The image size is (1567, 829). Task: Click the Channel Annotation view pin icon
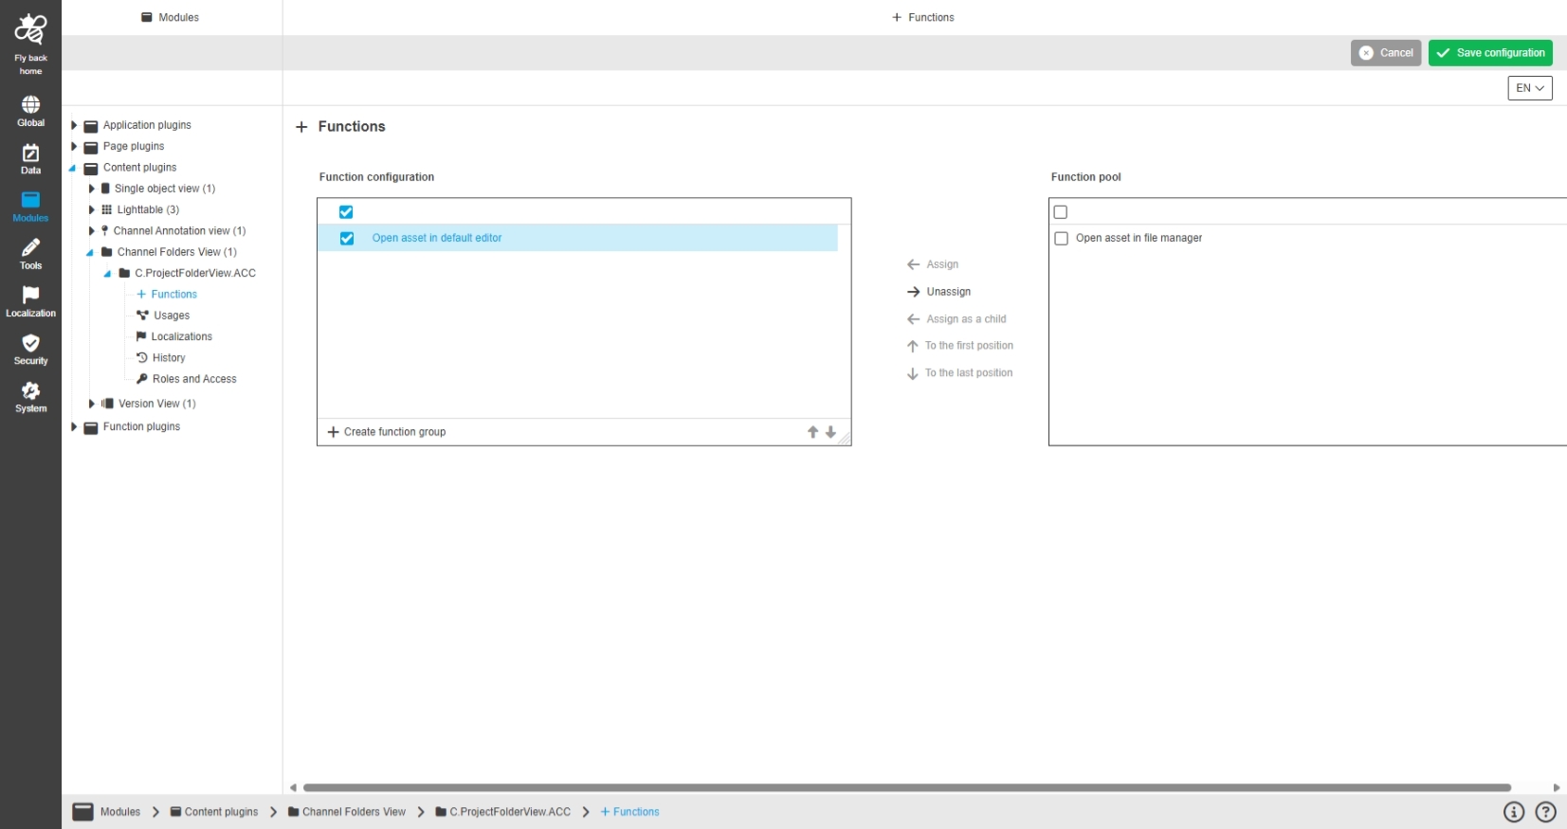pos(104,231)
